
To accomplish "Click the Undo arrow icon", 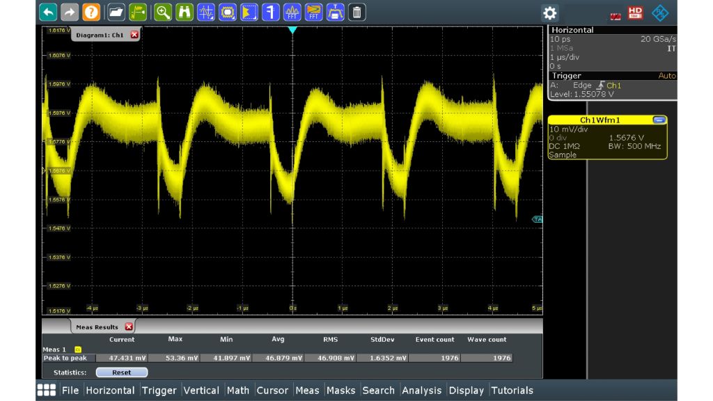I will (48, 12).
